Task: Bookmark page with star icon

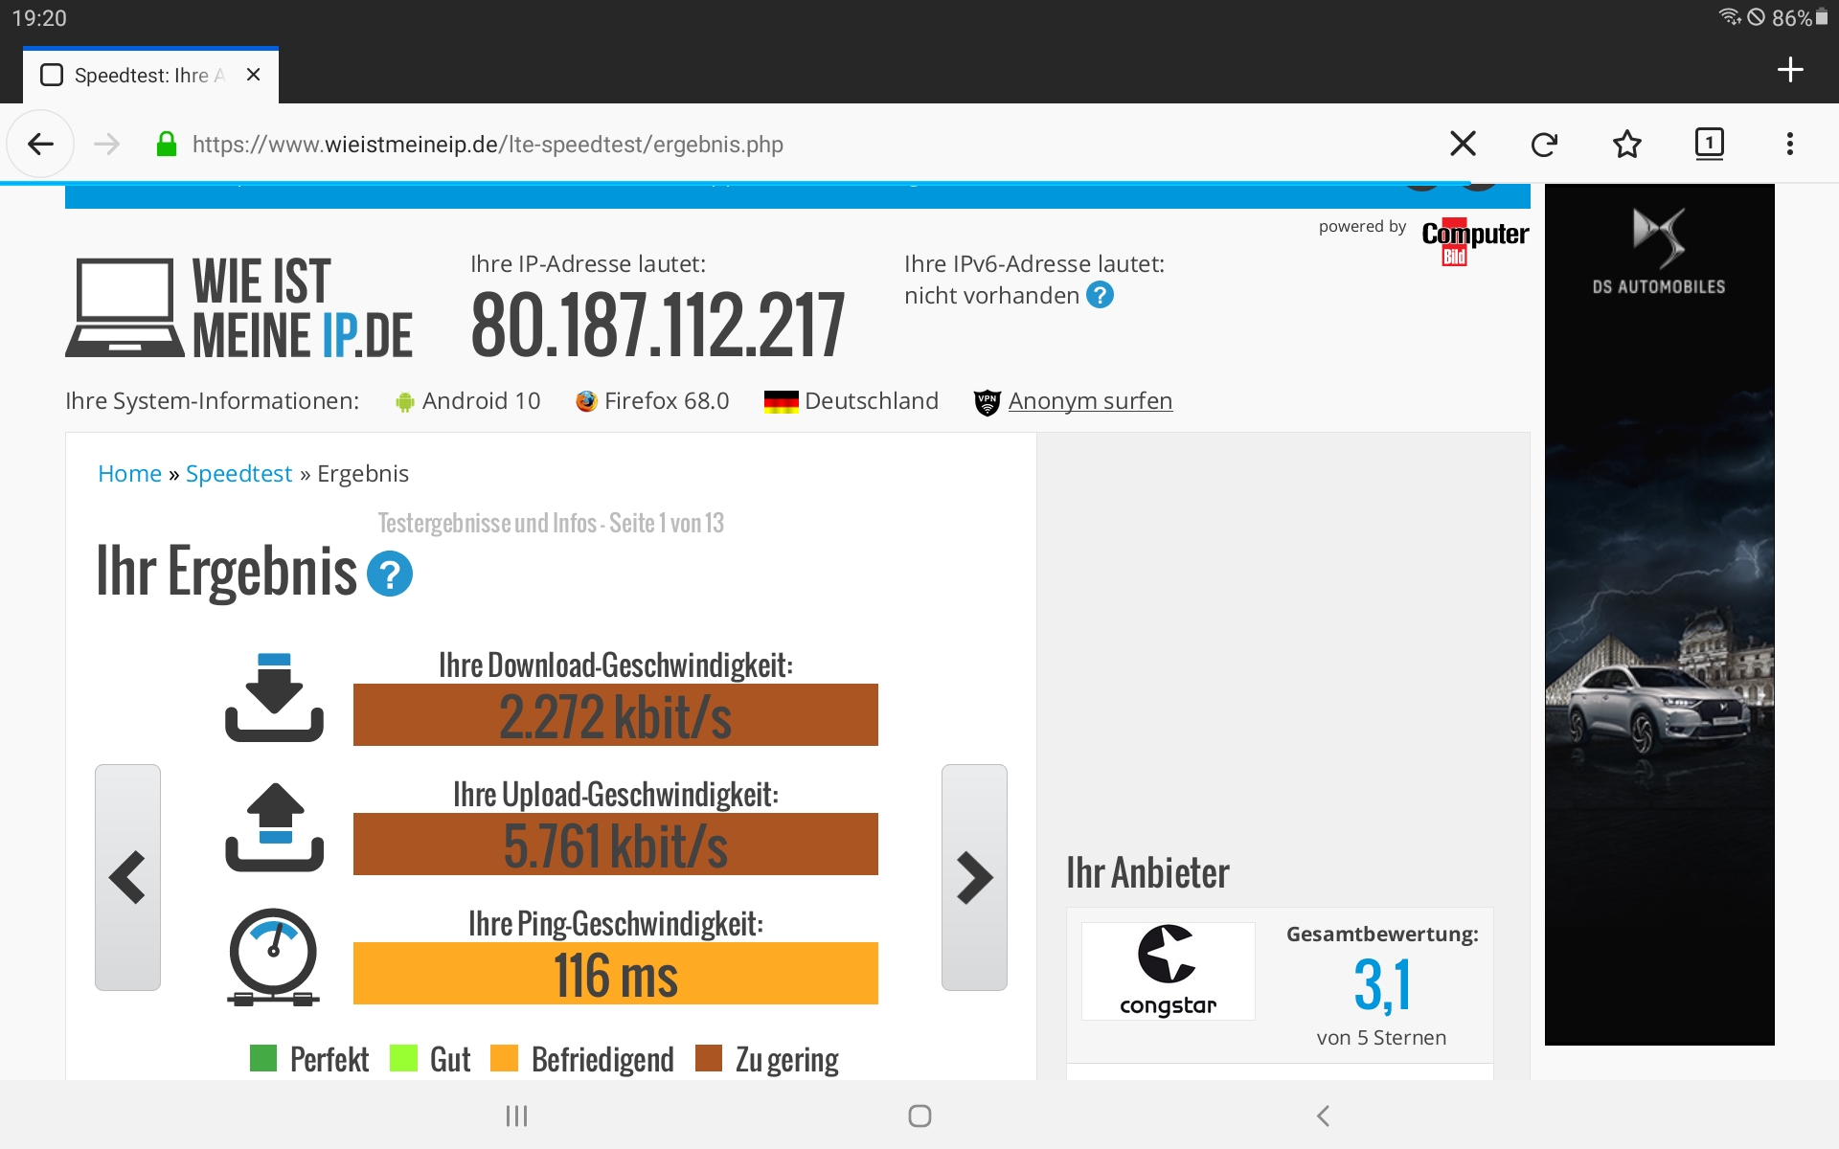Action: coord(1626,145)
